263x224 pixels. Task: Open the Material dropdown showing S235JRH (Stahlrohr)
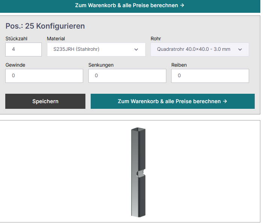[96, 49]
